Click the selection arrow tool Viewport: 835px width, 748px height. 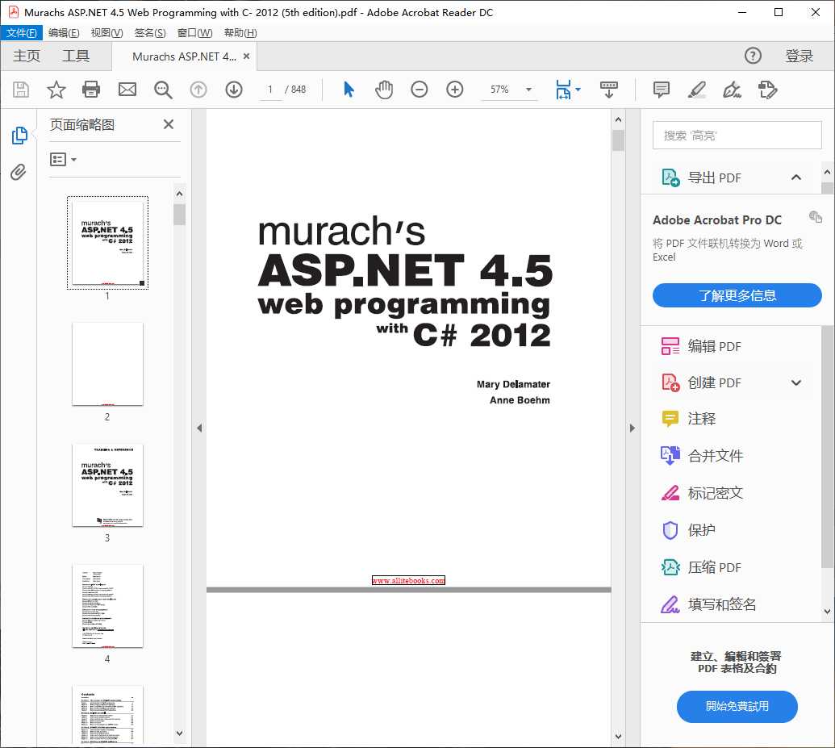click(349, 90)
